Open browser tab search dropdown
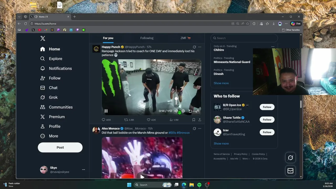 19,17
